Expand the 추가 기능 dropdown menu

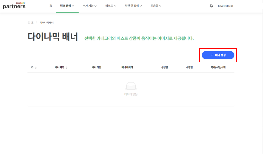pyautogui.click(x=90, y=6)
